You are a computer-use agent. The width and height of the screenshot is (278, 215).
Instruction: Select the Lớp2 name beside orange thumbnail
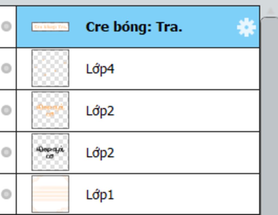[x=100, y=111]
